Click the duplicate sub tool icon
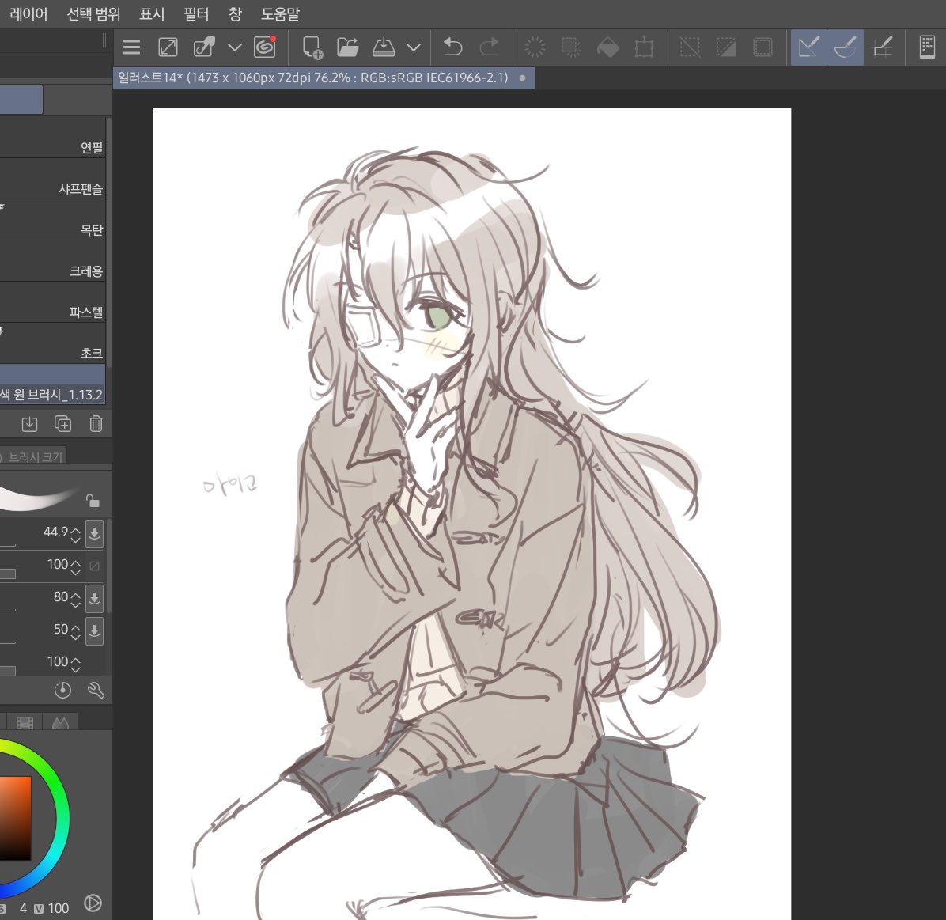The image size is (946, 920). 62,424
